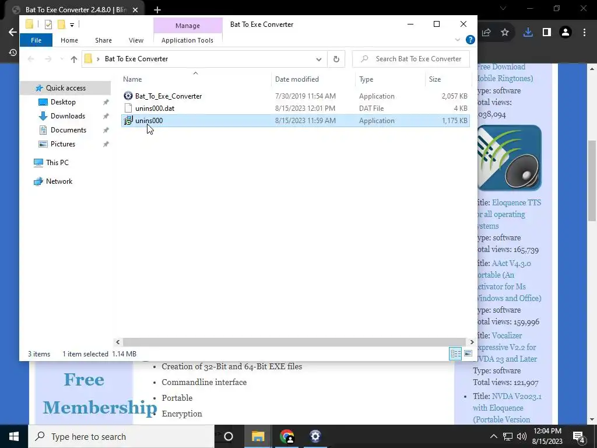This screenshot has height=448, width=597.
Task: Close the Bat To Exe Converter browser tab
Action: [x=135, y=10]
